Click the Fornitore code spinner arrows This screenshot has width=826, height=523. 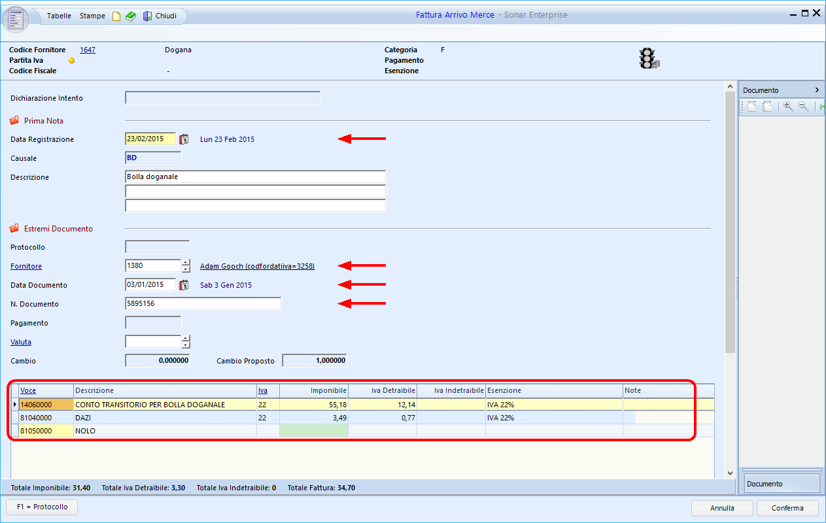click(186, 266)
